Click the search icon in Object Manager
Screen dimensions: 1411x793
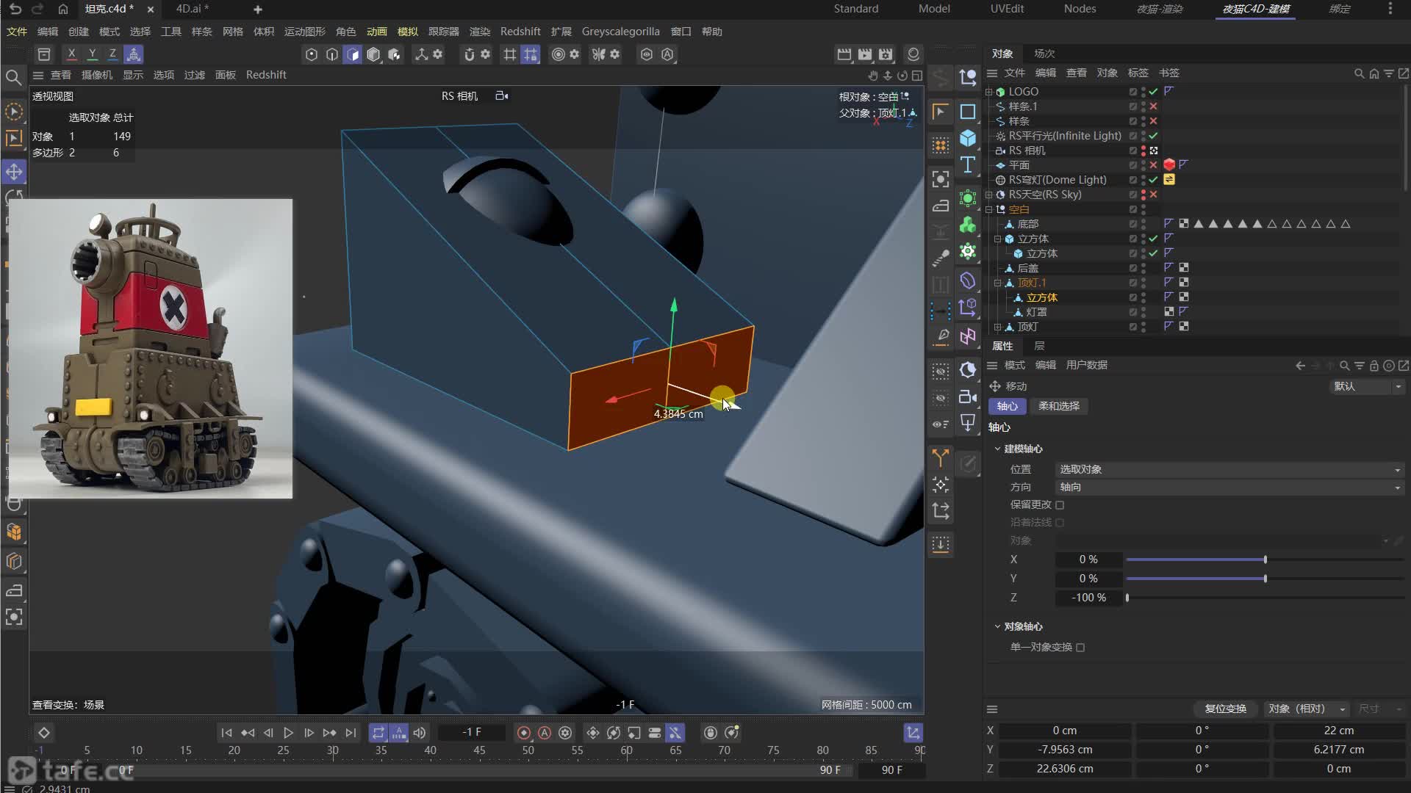[x=1360, y=73]
